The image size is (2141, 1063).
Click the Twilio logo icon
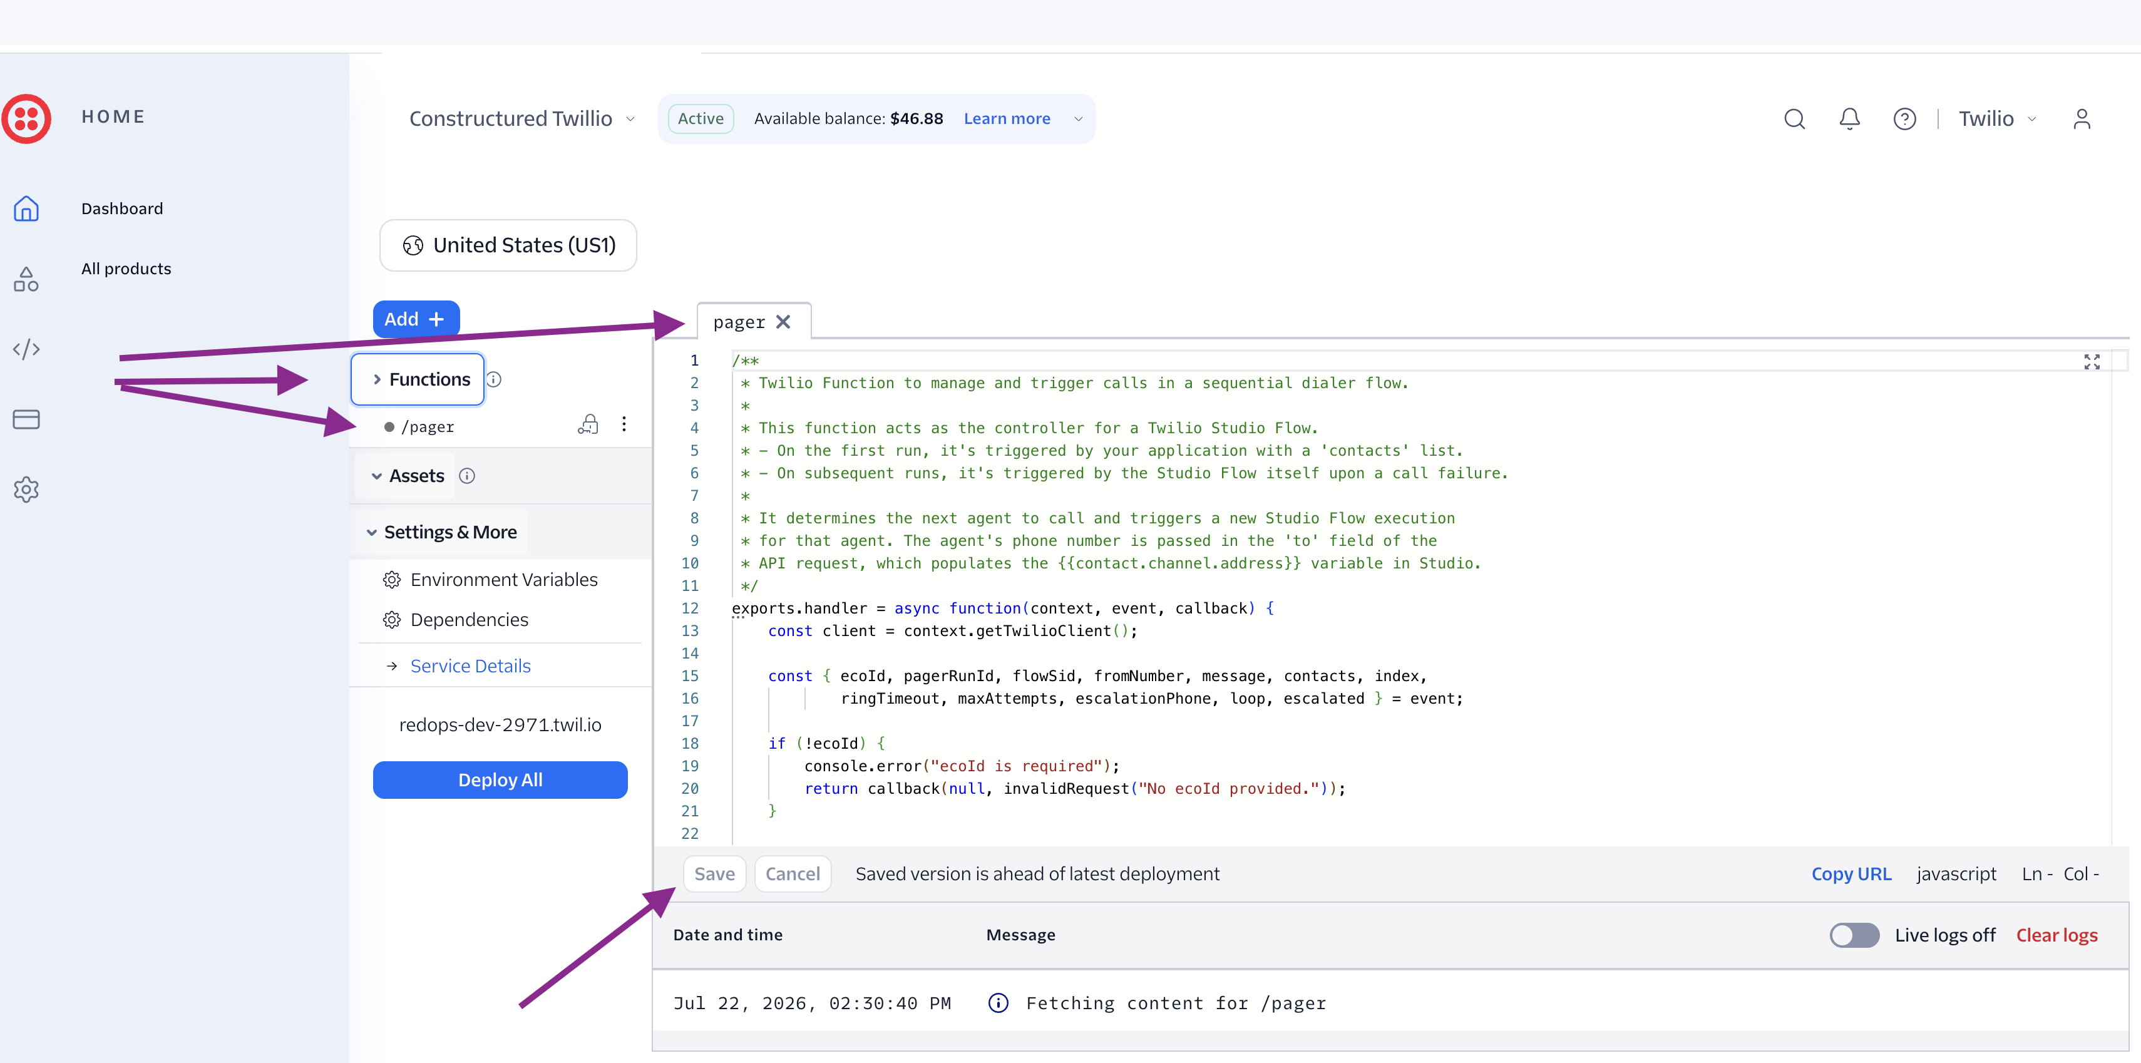26,119
